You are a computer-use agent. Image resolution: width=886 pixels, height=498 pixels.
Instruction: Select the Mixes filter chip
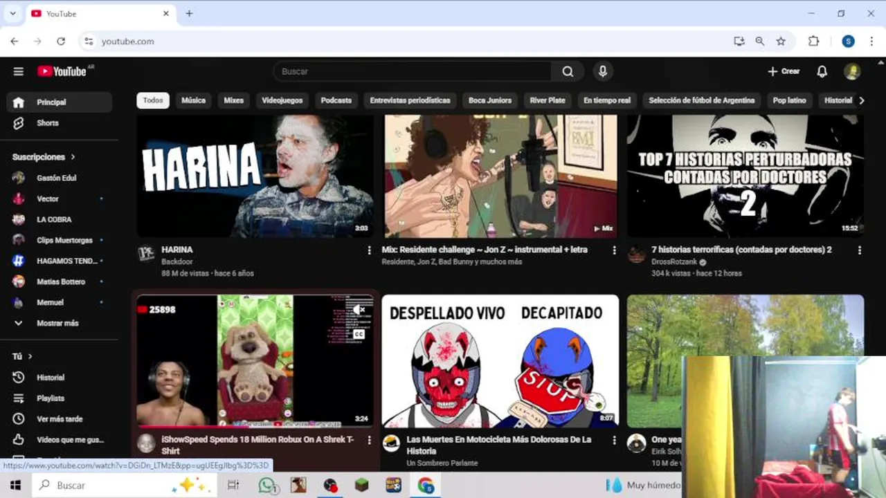[x=234, y=100]
